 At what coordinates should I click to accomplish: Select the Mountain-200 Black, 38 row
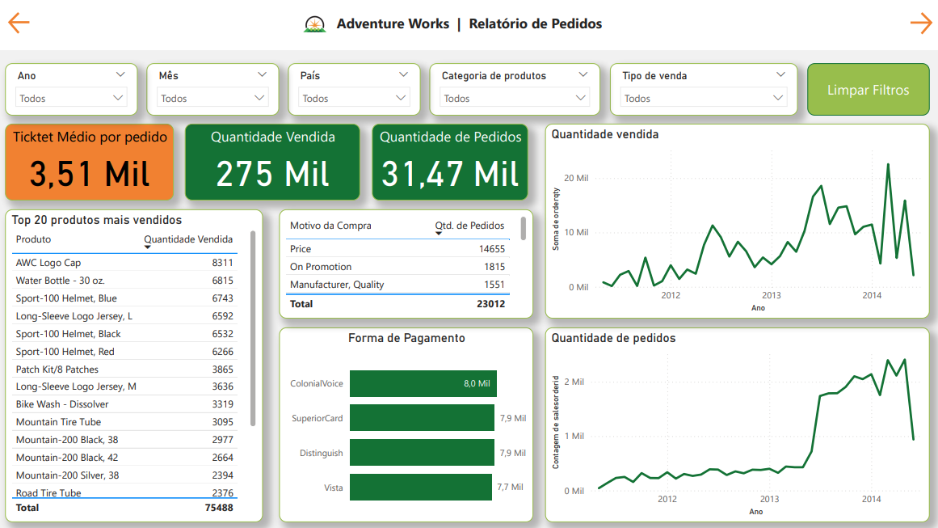point(124,440)
